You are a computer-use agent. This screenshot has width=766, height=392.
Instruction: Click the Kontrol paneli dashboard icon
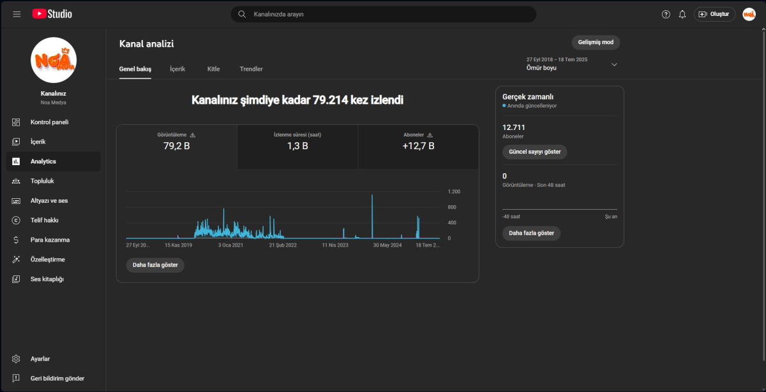click(17, 122)
